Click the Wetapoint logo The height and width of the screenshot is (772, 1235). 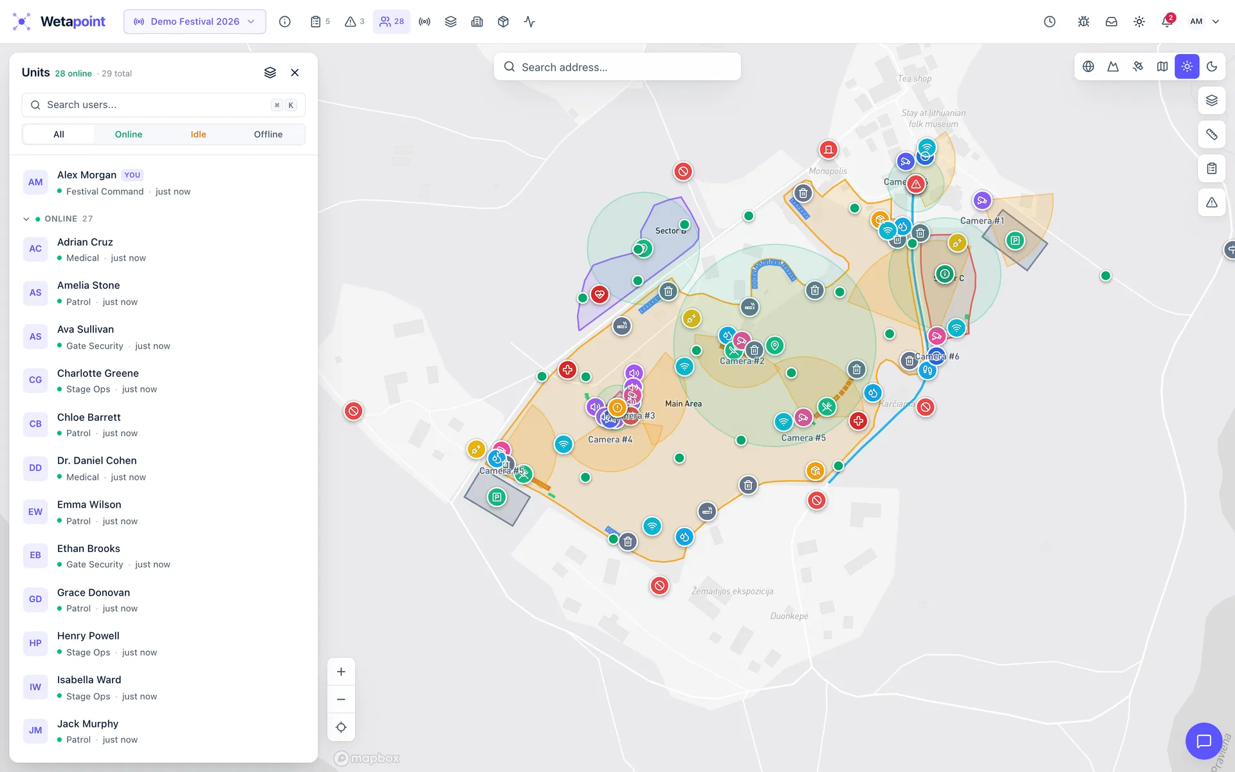(59, 21)
